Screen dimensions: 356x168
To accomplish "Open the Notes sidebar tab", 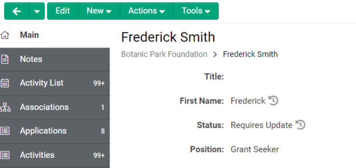I will pos(55,59).
